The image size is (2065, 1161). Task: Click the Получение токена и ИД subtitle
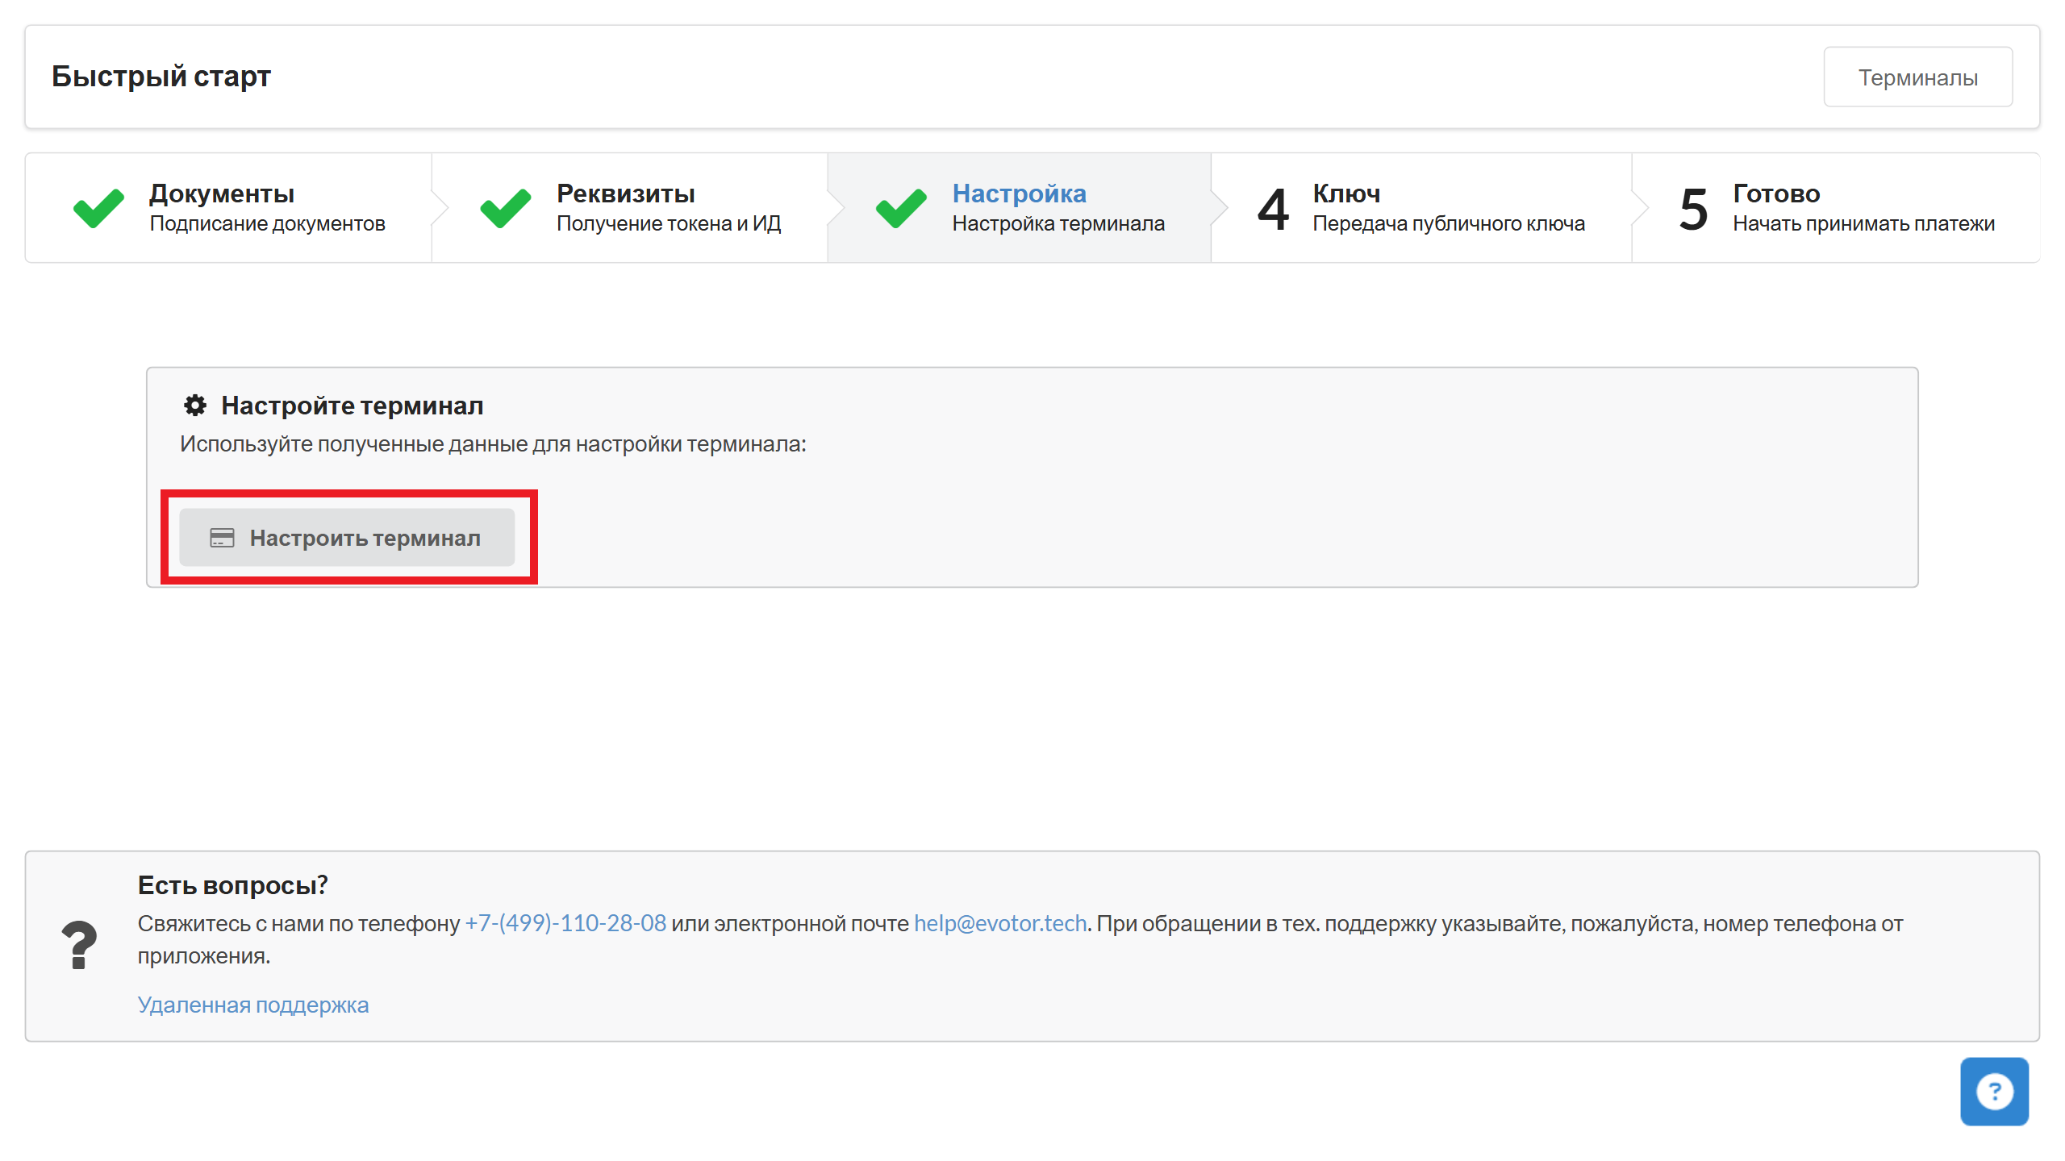pos(669,223)
